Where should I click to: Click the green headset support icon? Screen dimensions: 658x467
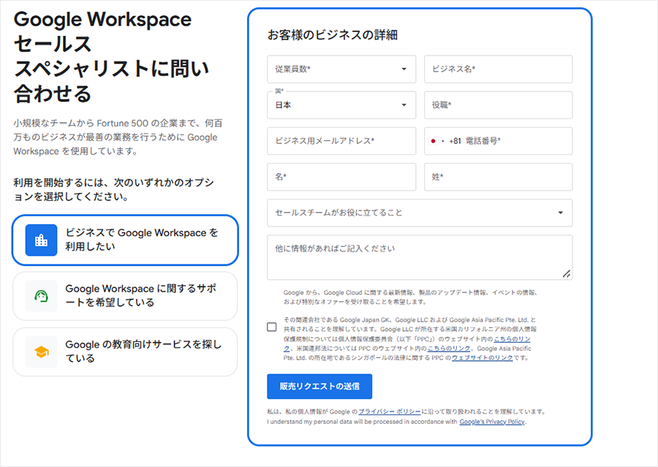coord(41,296)
